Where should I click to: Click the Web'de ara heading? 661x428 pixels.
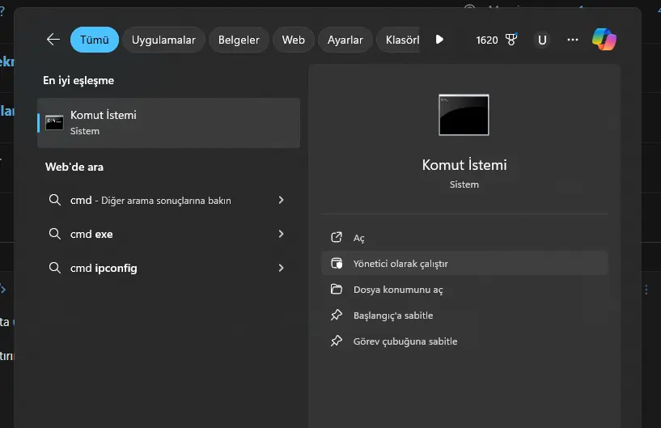[74, 167]
